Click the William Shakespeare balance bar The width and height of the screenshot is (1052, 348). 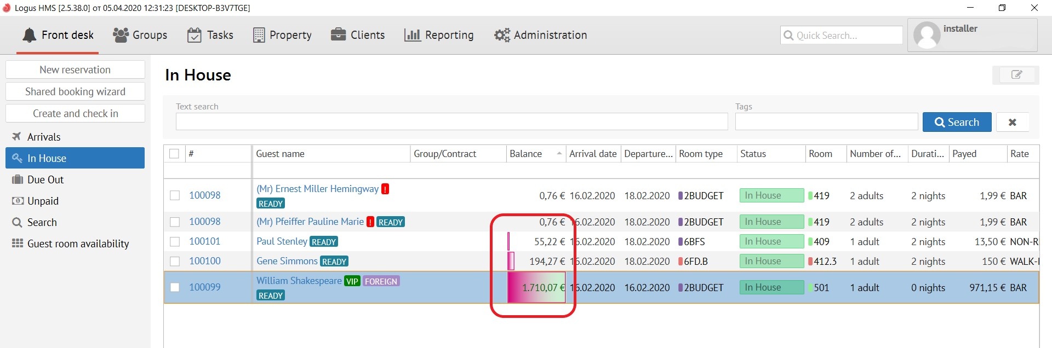tap(536, 287)
